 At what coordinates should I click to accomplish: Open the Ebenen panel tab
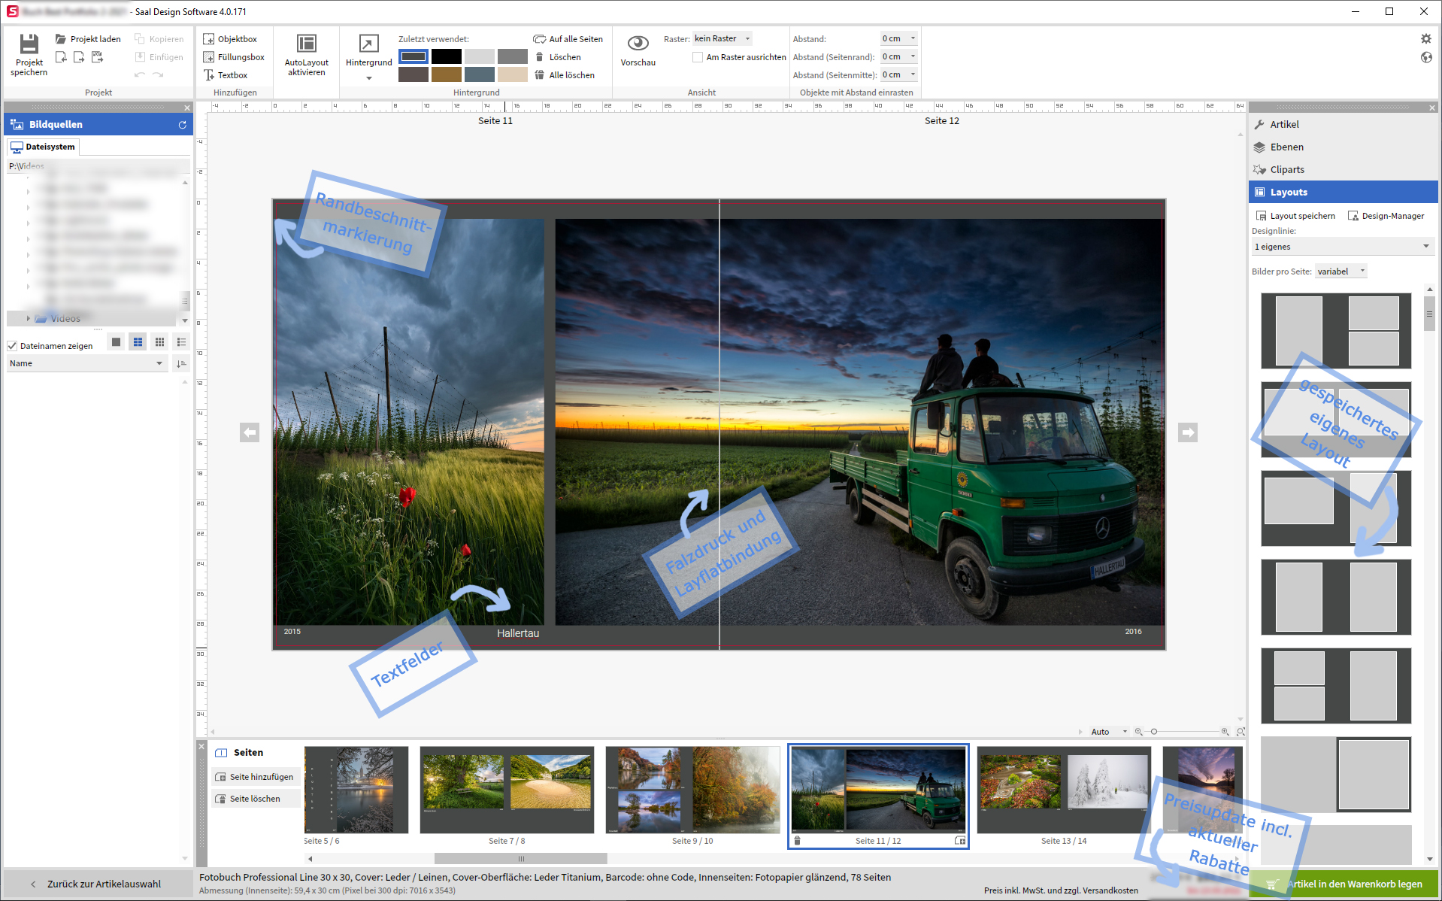1286,147
